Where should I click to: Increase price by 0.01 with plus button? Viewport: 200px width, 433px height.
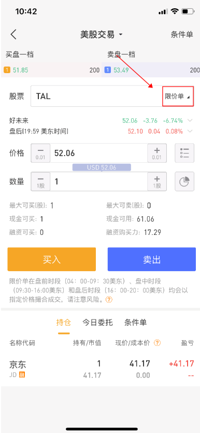pos(156,153)
